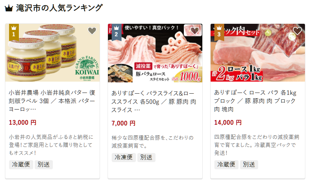This screenshot has width=311, height=184.
Task: Select 冷蔵便 tag on butter card
Action: point(21,165)
